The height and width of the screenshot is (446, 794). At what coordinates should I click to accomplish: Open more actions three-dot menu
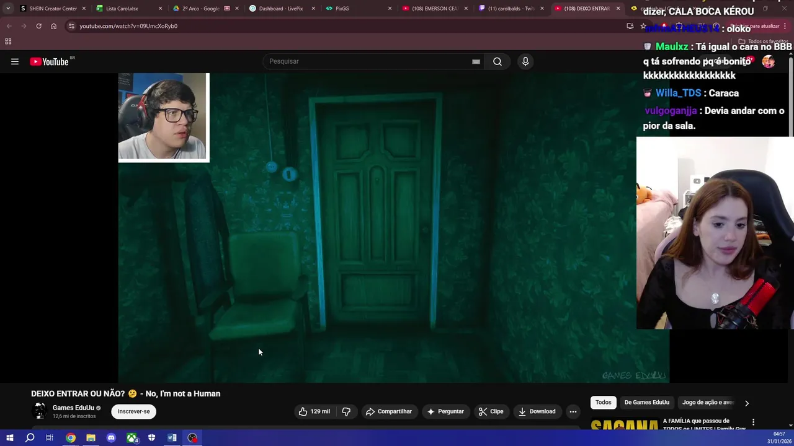click(x=573, y=411)
